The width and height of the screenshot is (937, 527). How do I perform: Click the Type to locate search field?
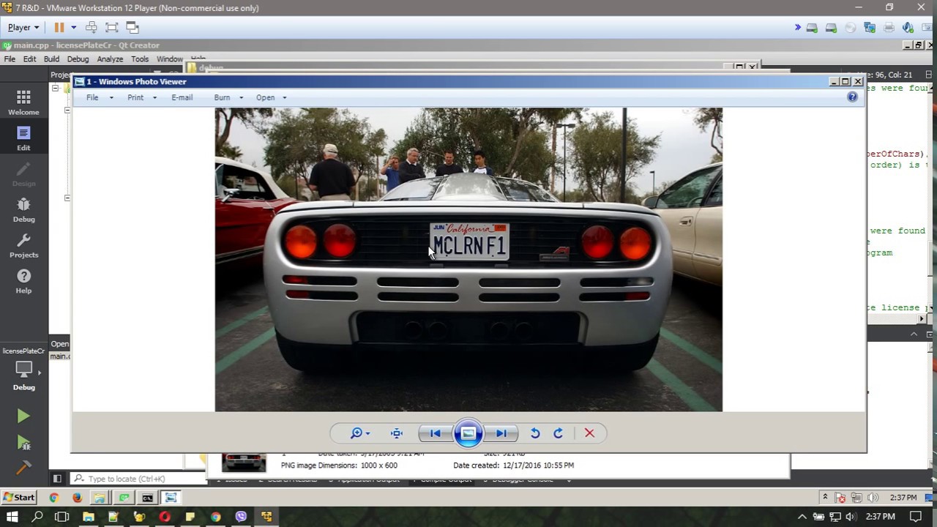click(138, 479)
